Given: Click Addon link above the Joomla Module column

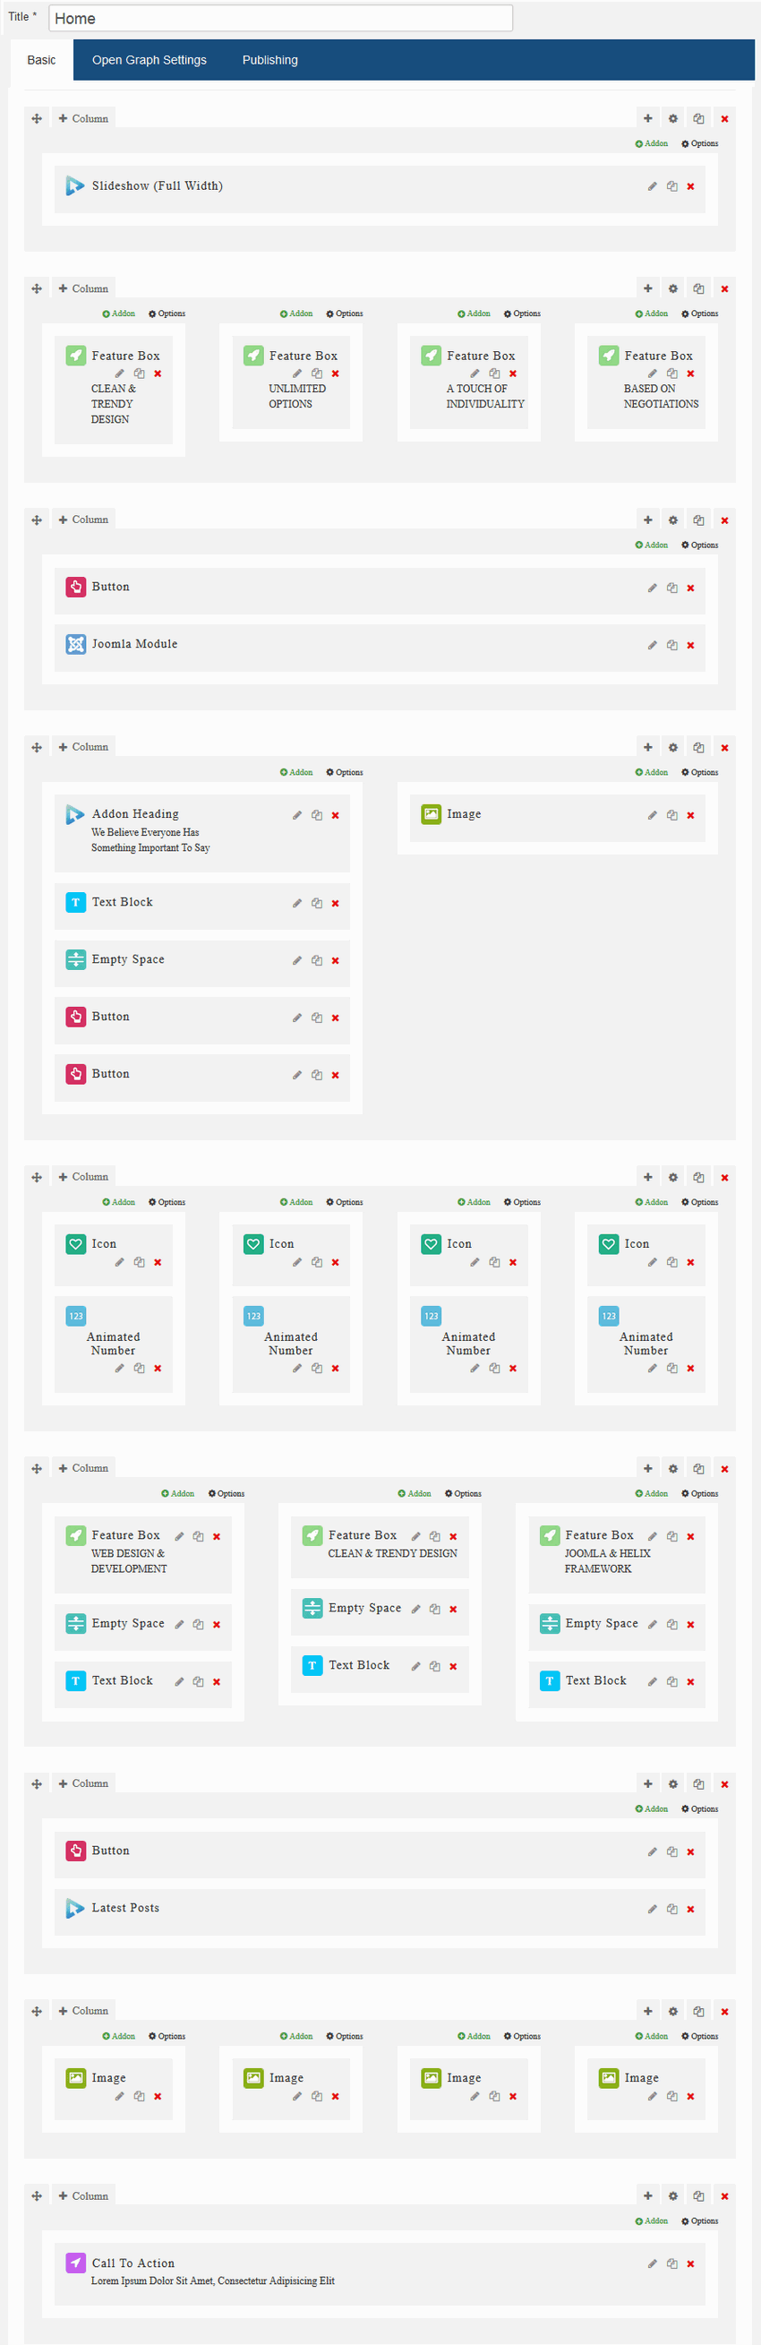Looking at the screenshot, I should pyautogui.click(x=652, y=545).
